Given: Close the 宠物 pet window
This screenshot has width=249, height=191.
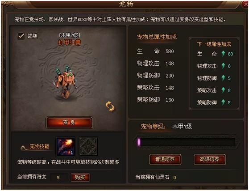Looking at the screenshot, I should point(245,4).
